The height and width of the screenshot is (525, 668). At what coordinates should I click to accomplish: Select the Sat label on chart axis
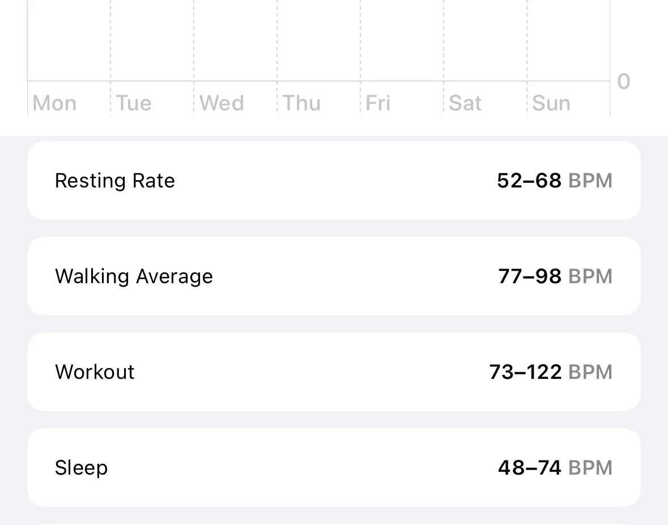[x=465, y=103]
